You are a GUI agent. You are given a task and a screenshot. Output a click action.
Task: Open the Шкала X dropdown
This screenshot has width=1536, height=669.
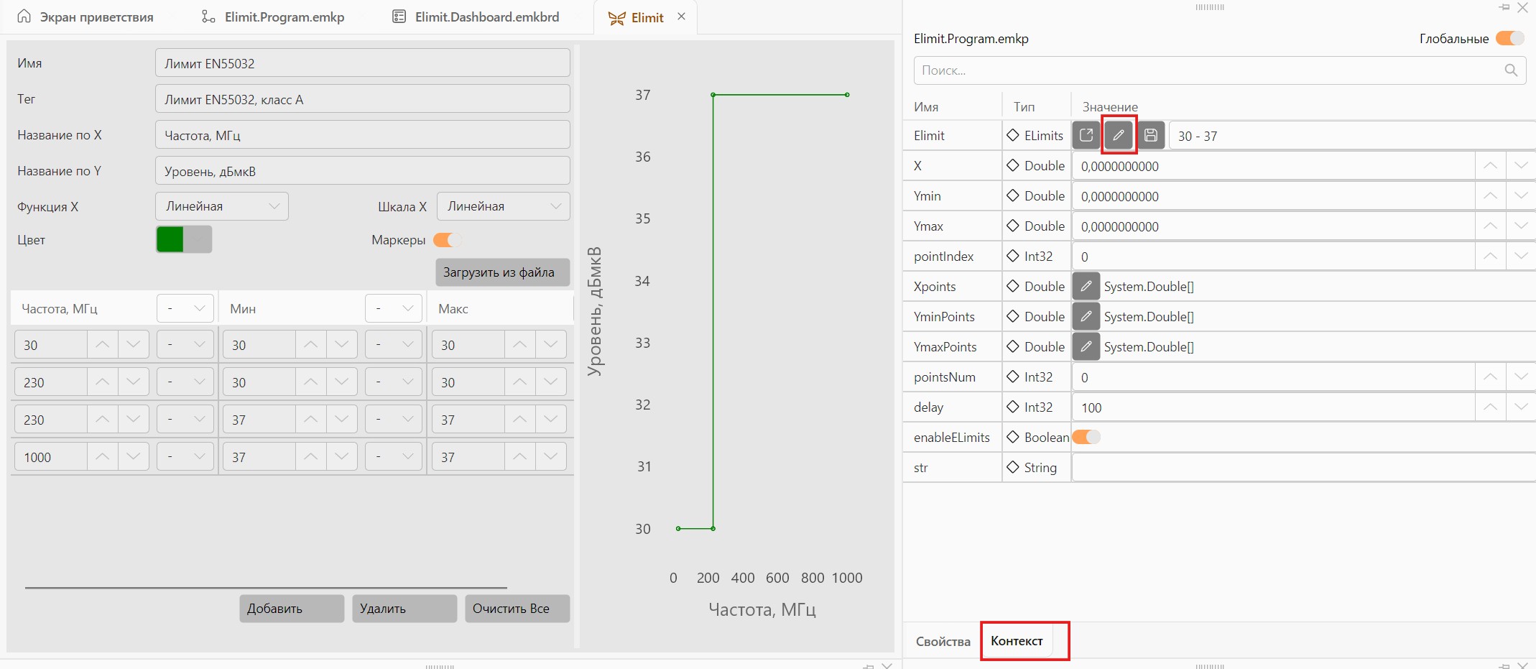pyautogui.click(x=504, y=206)
